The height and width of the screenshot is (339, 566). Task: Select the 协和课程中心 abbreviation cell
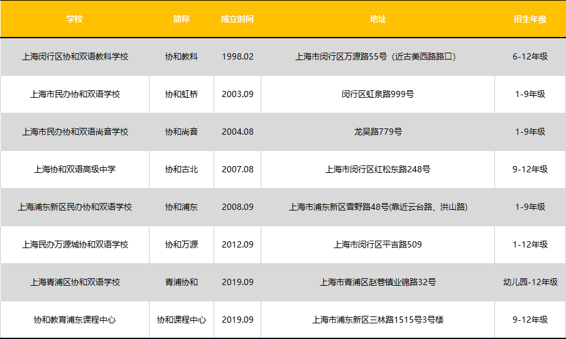pyautogui.click(x=181, y=320)
